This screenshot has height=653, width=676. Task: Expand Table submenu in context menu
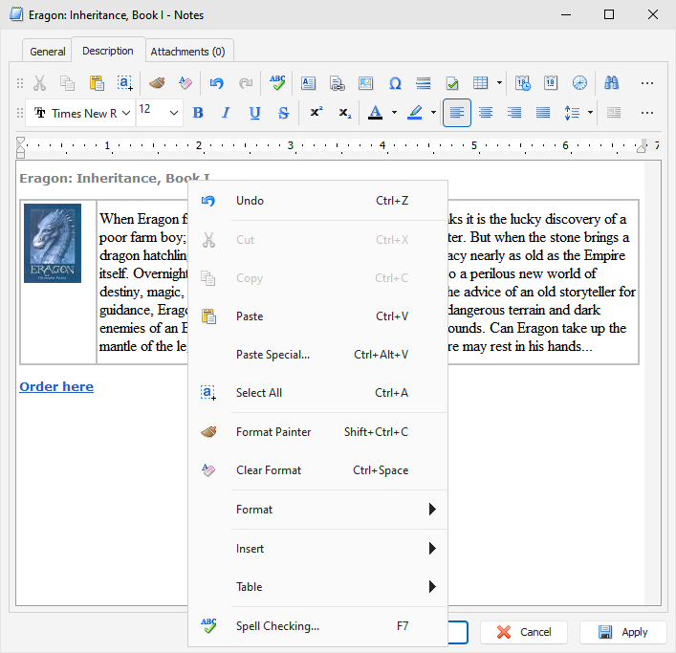(x=317, y=587)
